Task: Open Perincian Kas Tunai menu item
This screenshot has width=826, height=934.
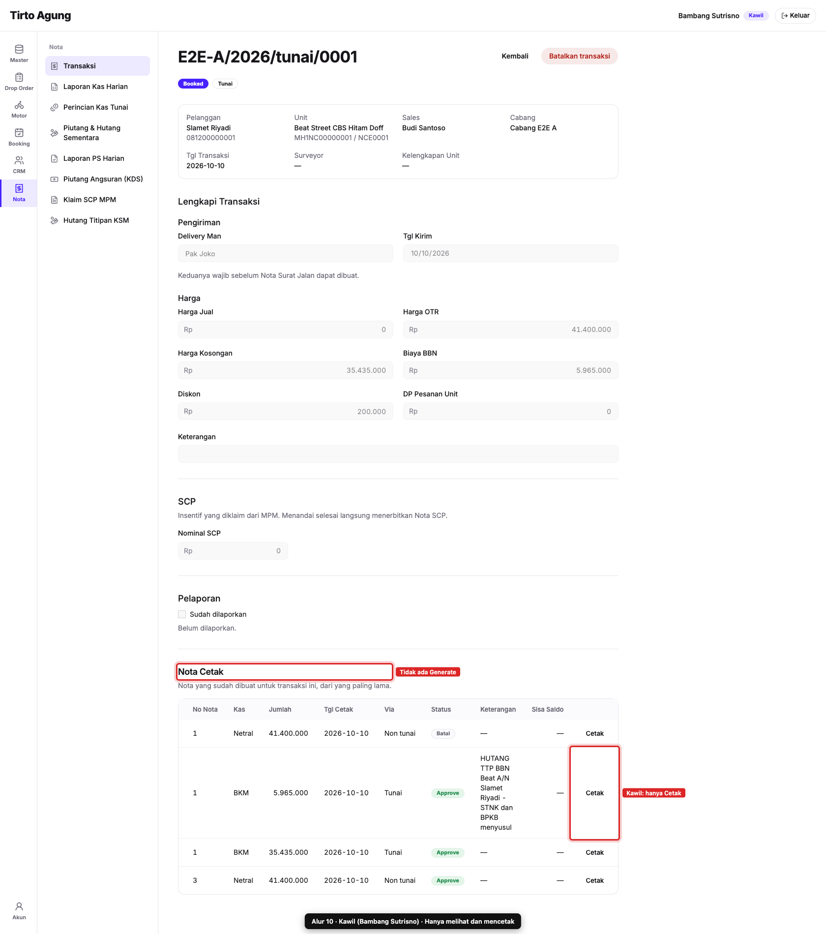Action: point(97,107)
